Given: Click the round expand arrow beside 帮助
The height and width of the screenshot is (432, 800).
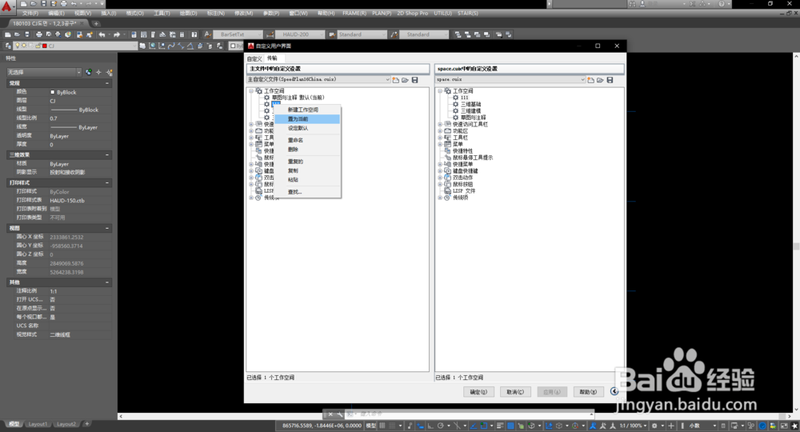Looking at the screenshot, I should coord(614,391).
